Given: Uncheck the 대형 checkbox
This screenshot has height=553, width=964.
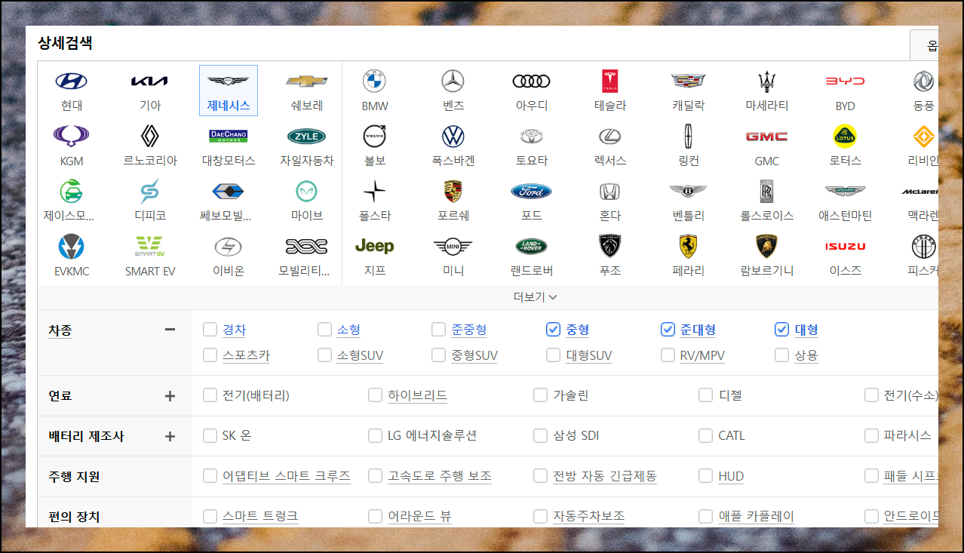Looking at the screenshot, I should [781, 330].
